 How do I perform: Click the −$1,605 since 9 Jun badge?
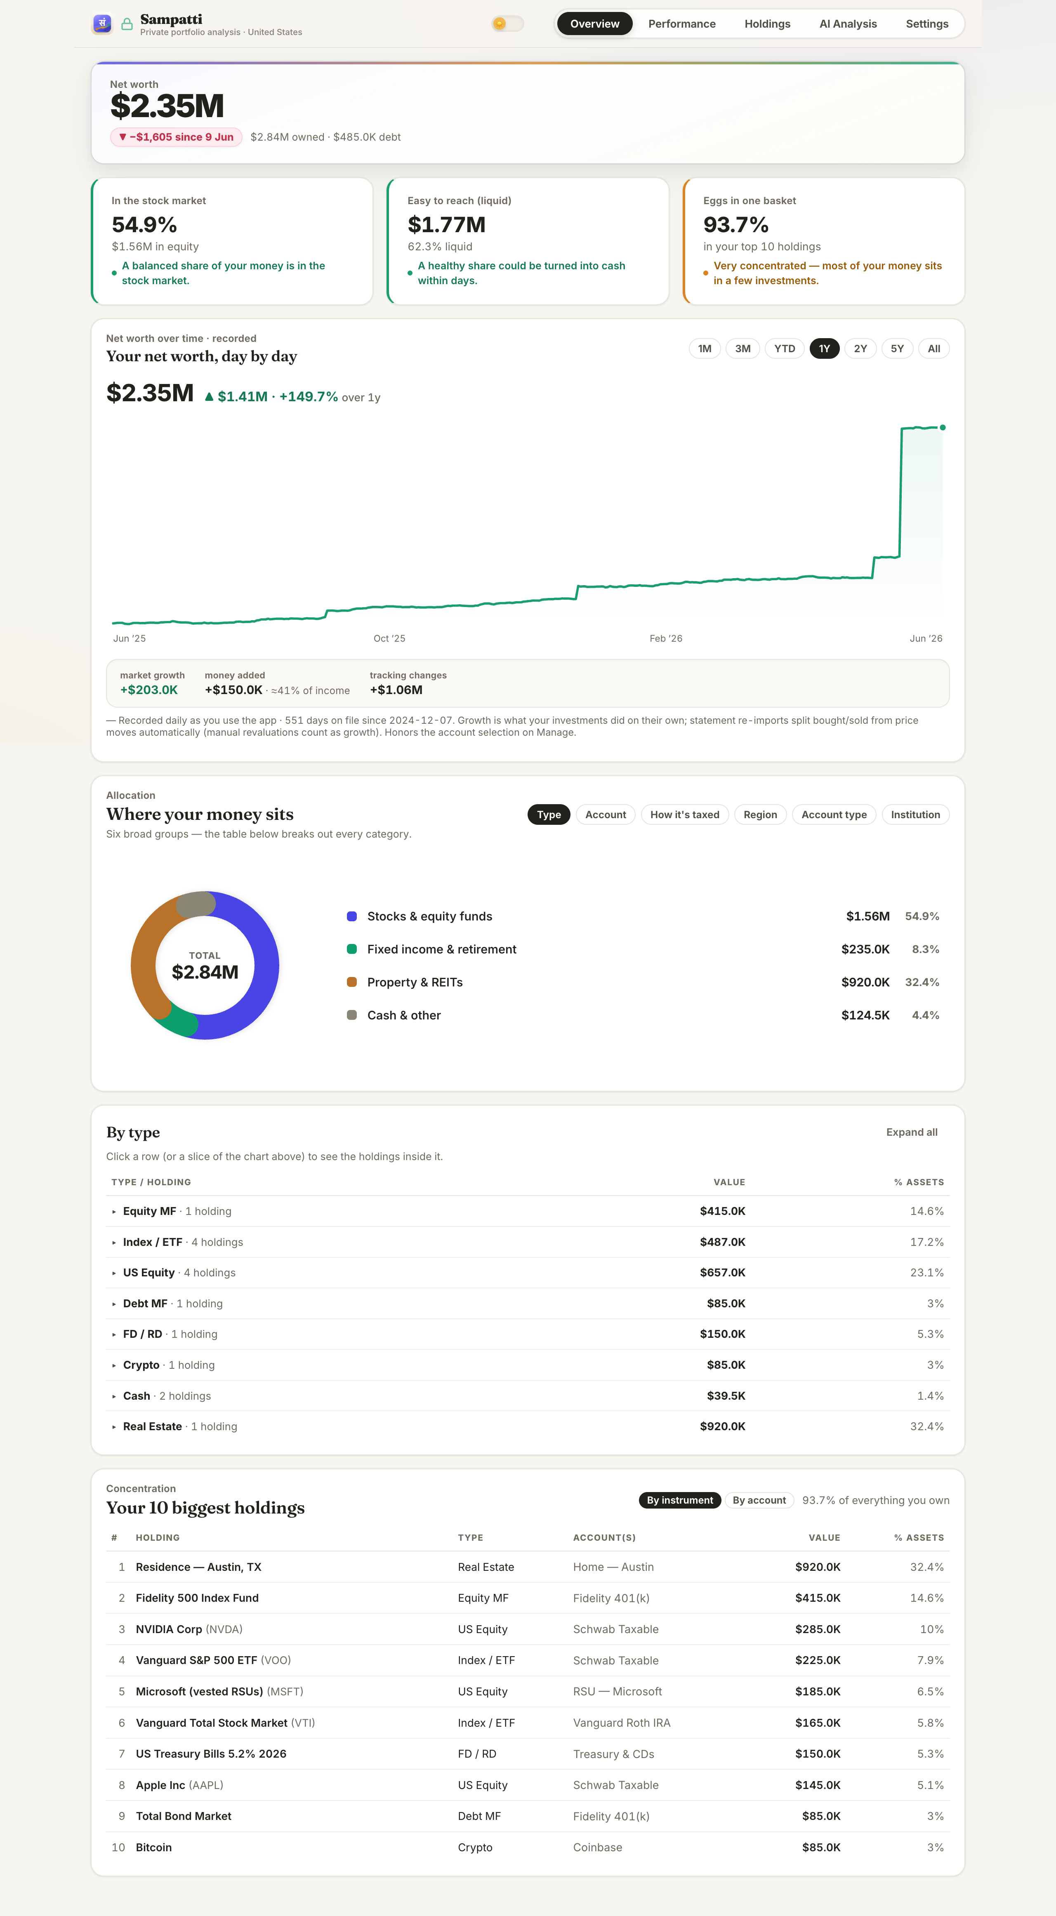click(177, 137)
